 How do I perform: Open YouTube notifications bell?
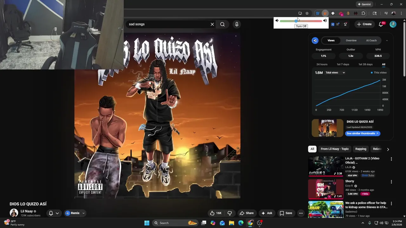point(381,24)
